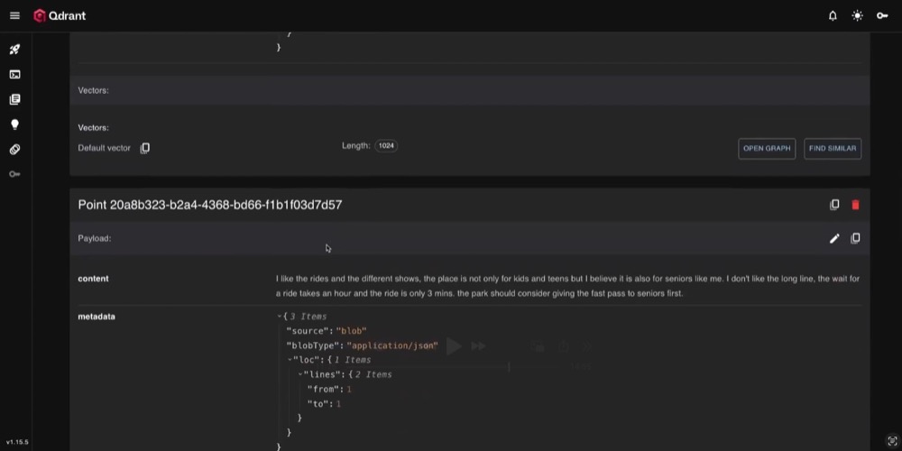
Task: Click the Qdrant logo
Action: pos(60,15)
